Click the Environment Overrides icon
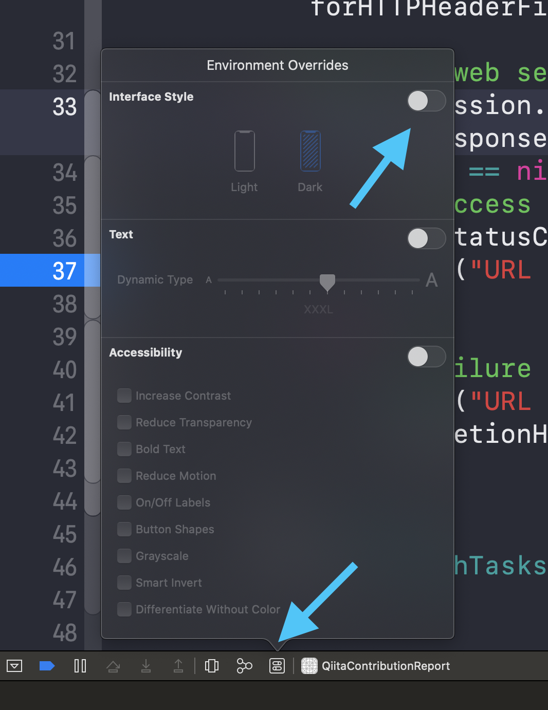Image resolution: width=548 pixels, height=710 pixels. click(x=276, y=666)
